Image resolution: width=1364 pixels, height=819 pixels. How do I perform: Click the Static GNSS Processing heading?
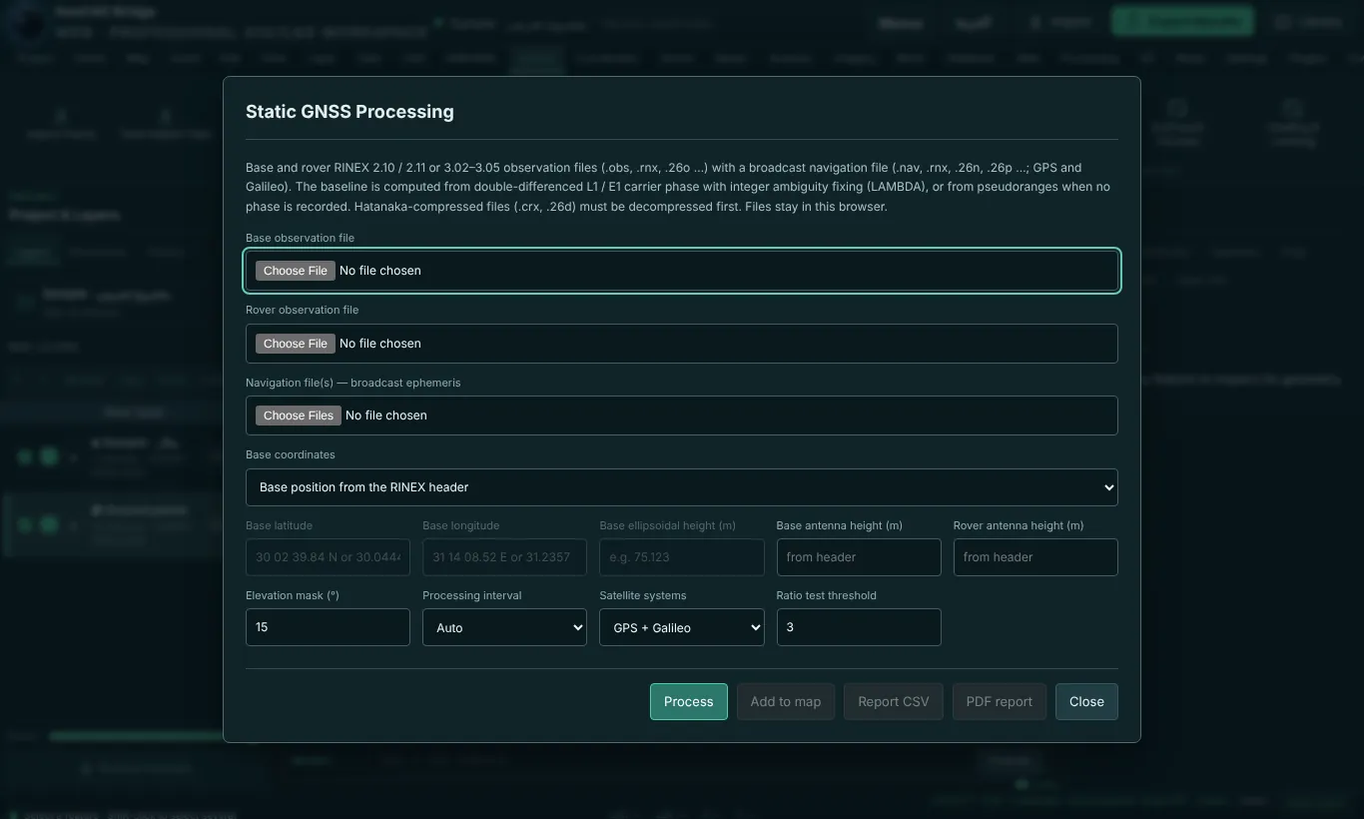pos(349,112)
